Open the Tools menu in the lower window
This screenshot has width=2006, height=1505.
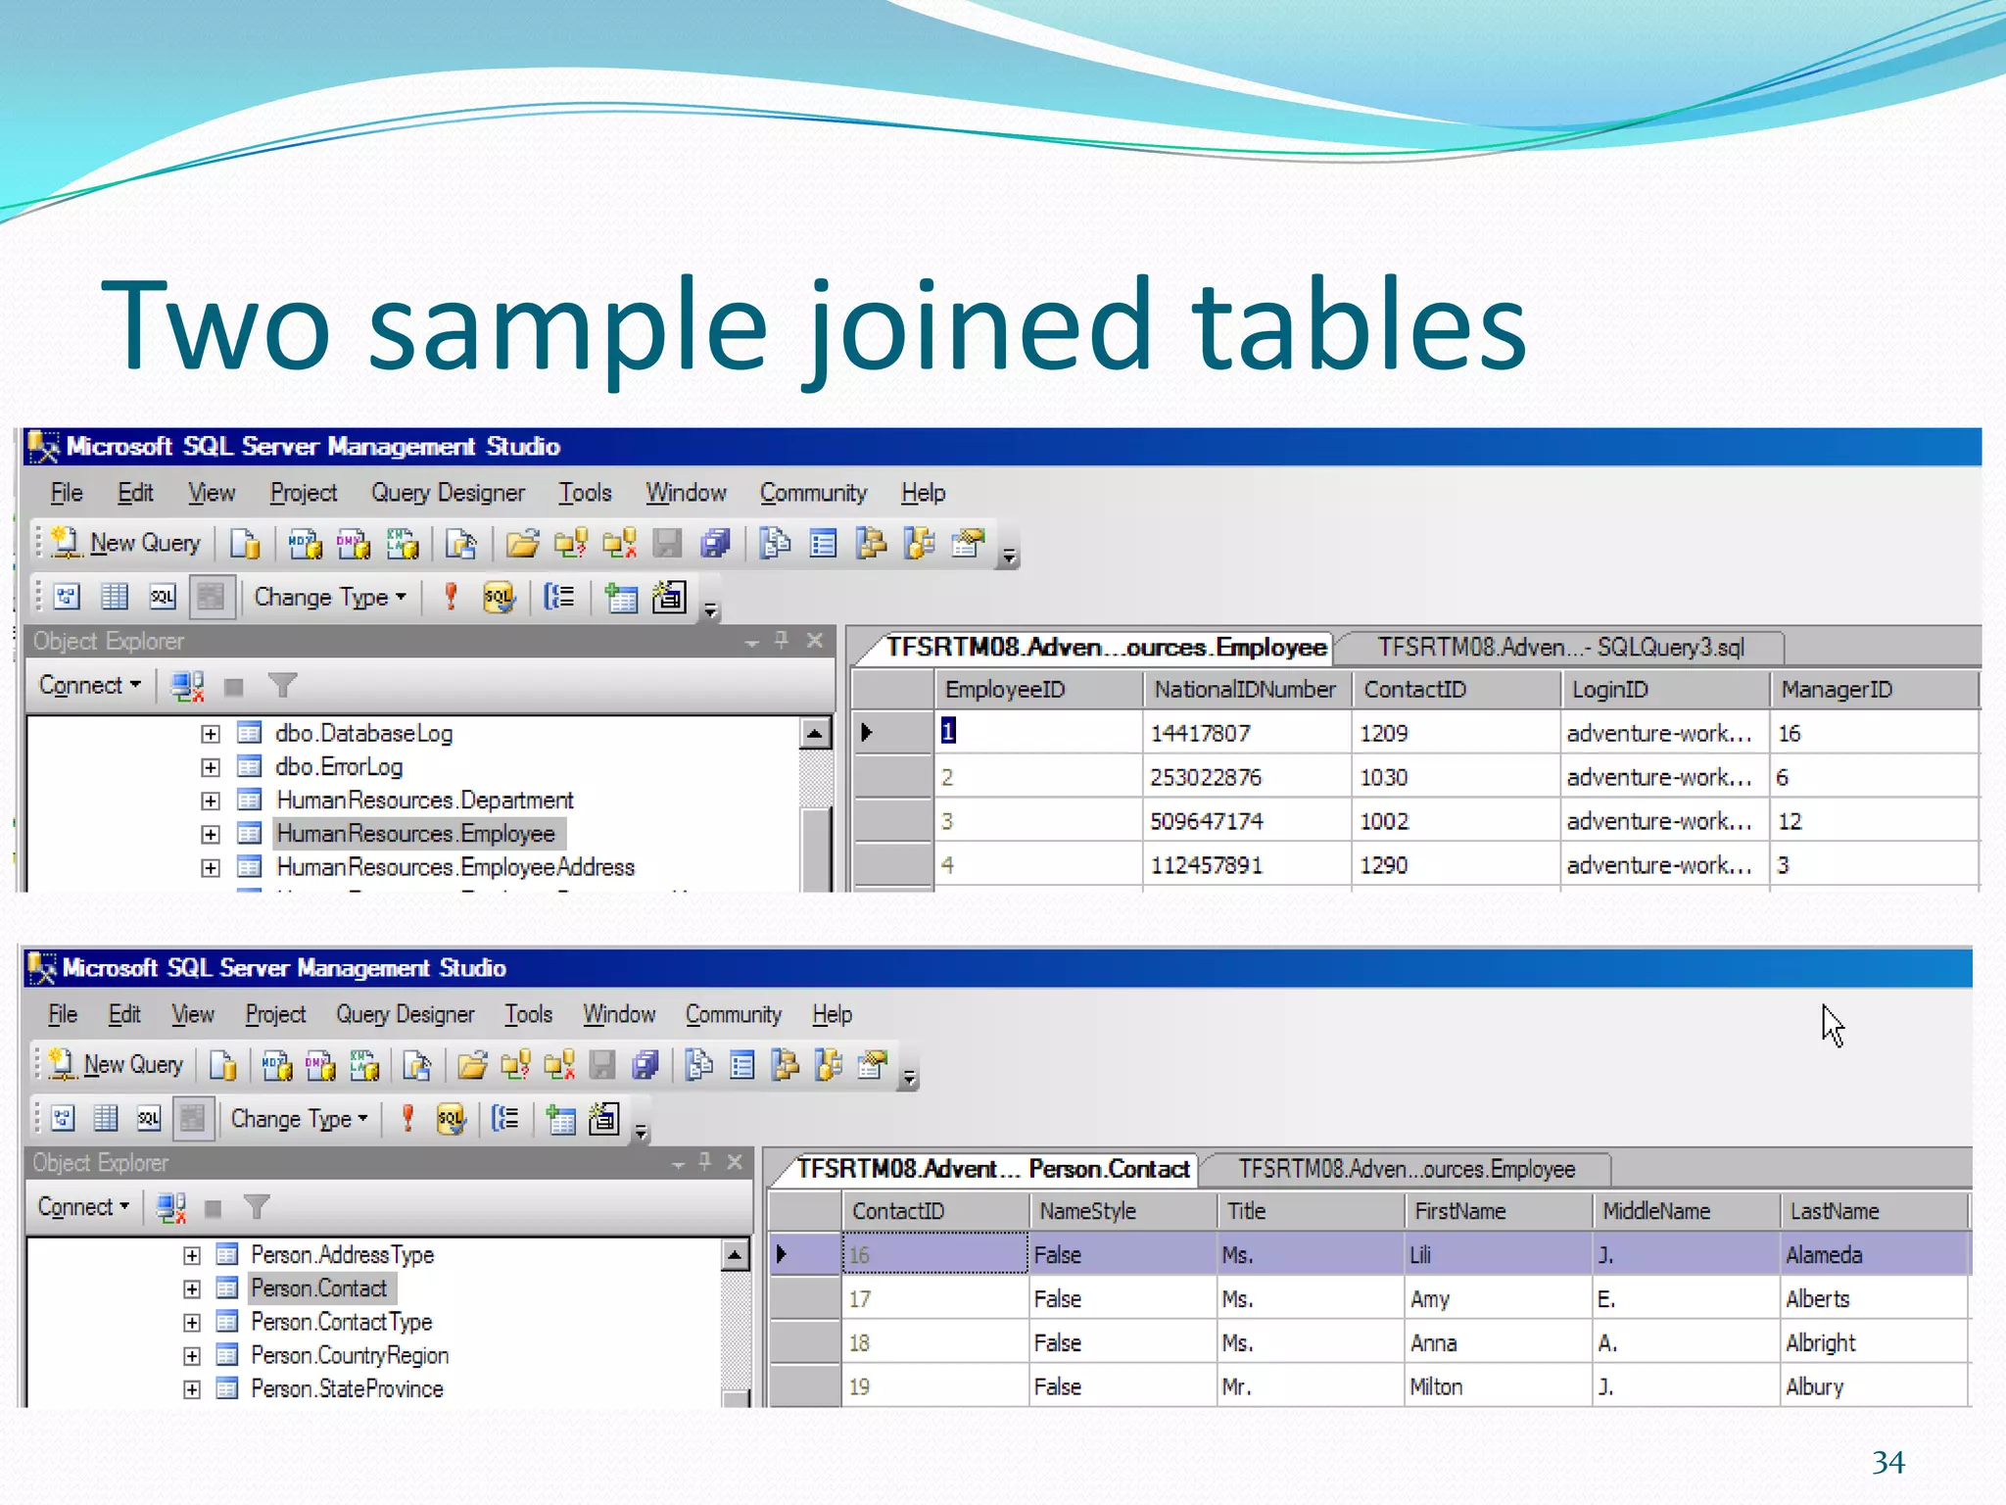pos(529,1014)
